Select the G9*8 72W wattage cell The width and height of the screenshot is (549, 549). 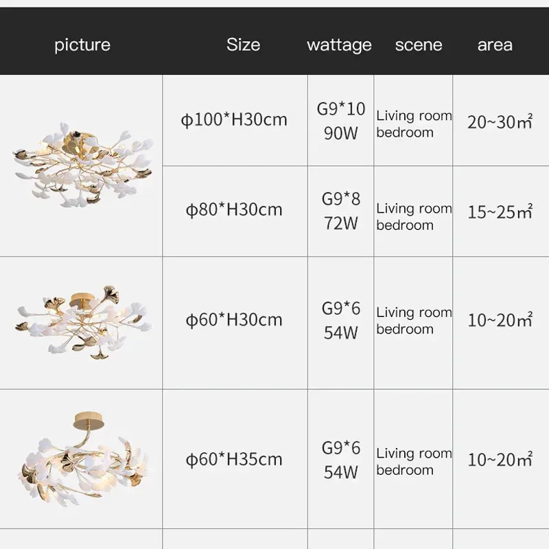coord(341,211)
